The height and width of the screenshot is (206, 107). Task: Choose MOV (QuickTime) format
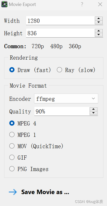[x=36, y=146]
